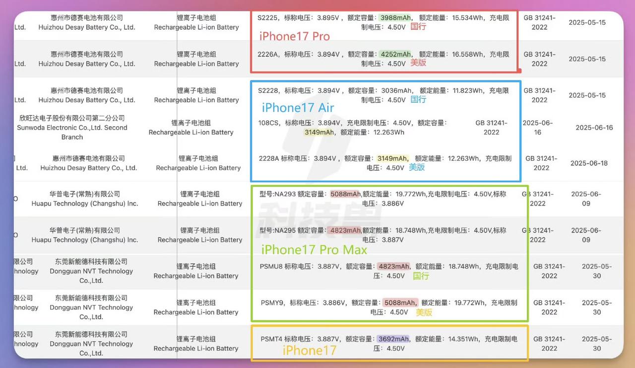Click the PSMT4 model number

pos(271,339)
